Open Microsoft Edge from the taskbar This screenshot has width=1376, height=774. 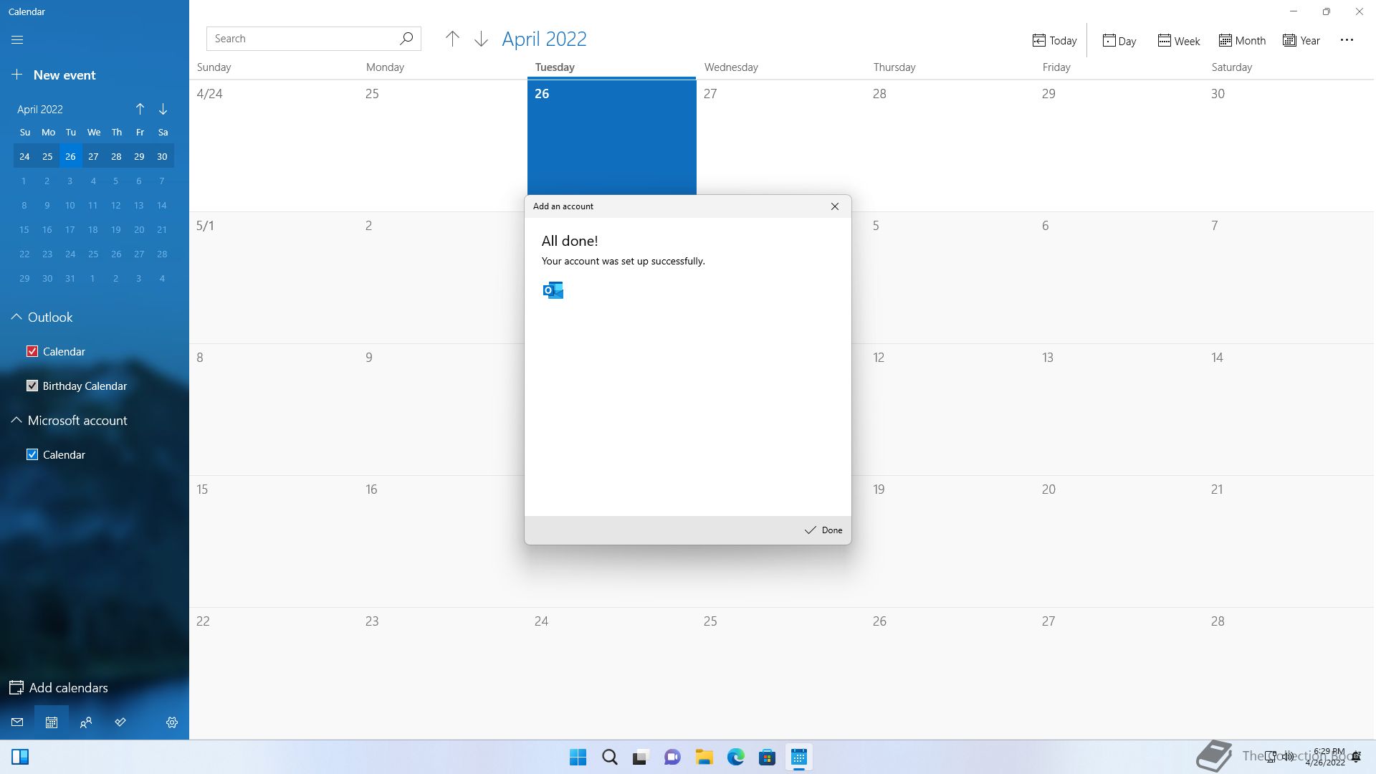click(735, 758)
